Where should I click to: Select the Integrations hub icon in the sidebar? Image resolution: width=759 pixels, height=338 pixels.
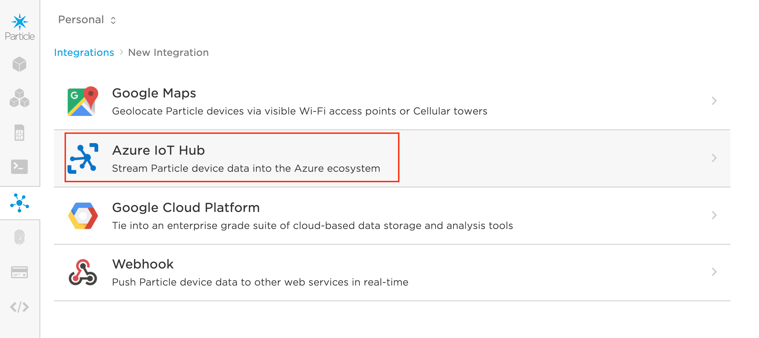point(19,203)
